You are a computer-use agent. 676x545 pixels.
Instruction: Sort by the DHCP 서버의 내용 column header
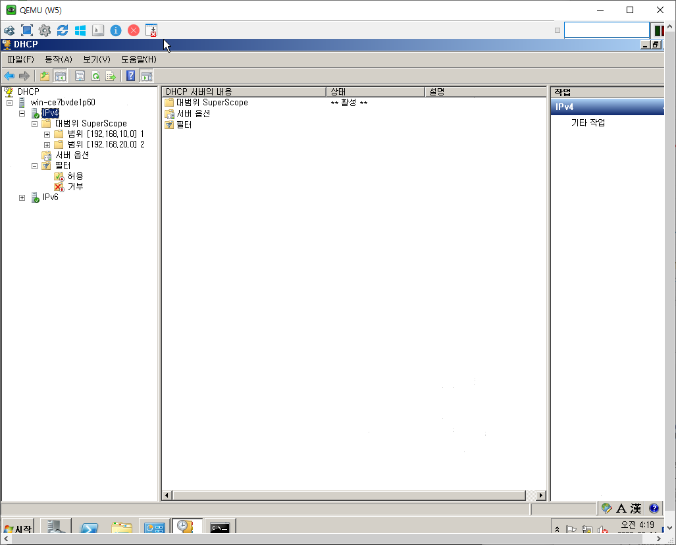pyautogui.click(x=244, y=92)
